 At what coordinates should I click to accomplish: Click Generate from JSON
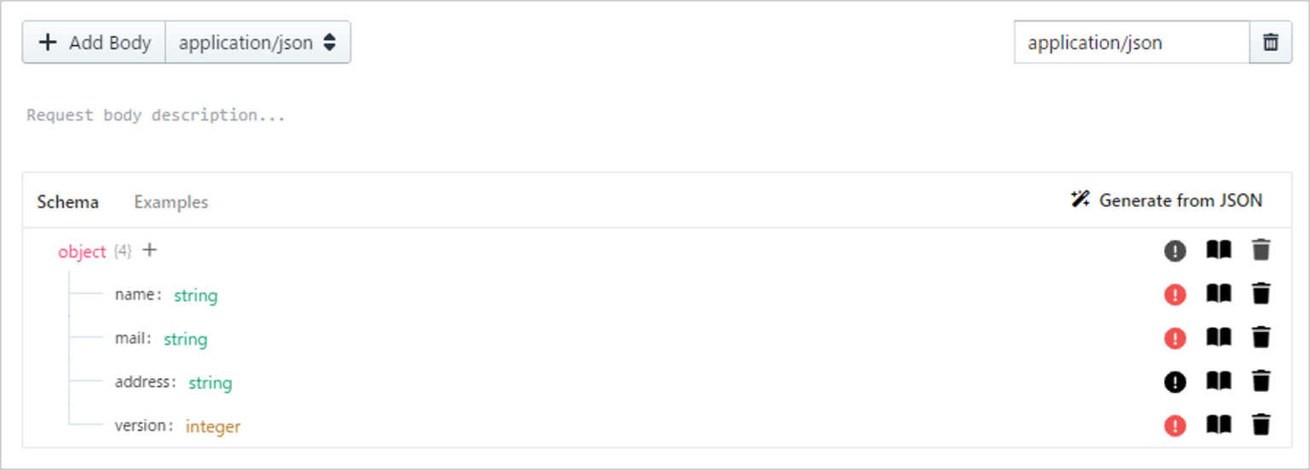pyautogui.click(x=1166, y=200)
